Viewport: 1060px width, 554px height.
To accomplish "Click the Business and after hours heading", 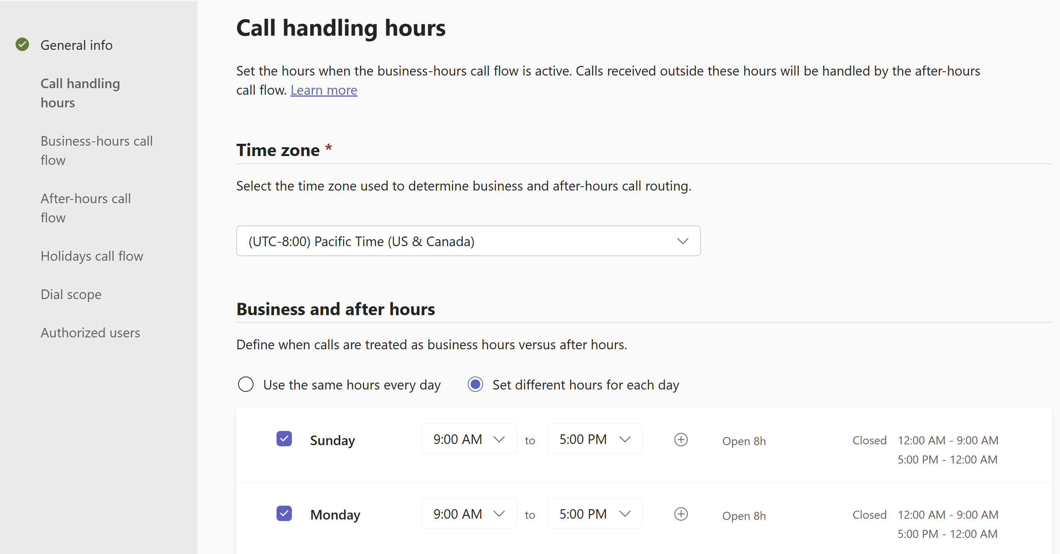I will pyautogui.click(x=335, y=309).
